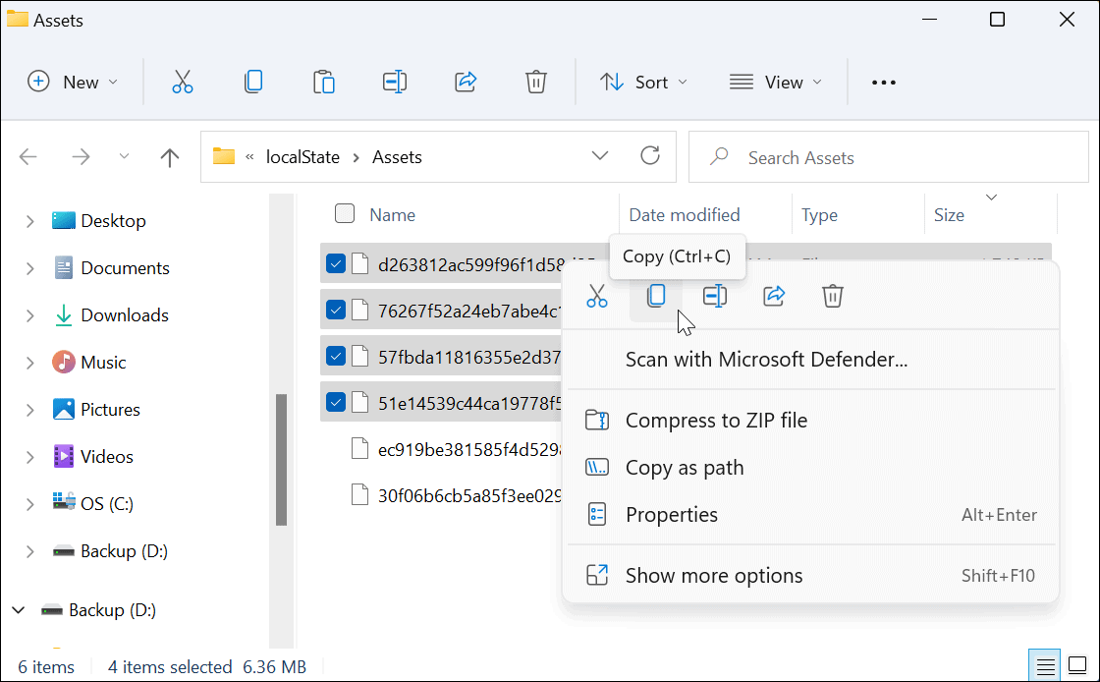Screen dimensions: 1100x682
Task: Switch to details view in the status bar
Action: tap(1044, 665)
